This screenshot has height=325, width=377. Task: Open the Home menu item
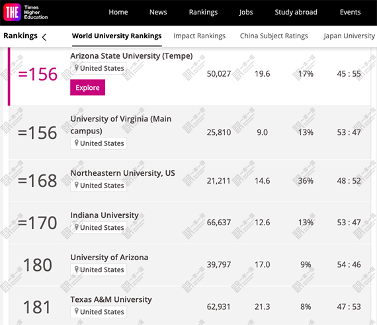tap(118, 13)
